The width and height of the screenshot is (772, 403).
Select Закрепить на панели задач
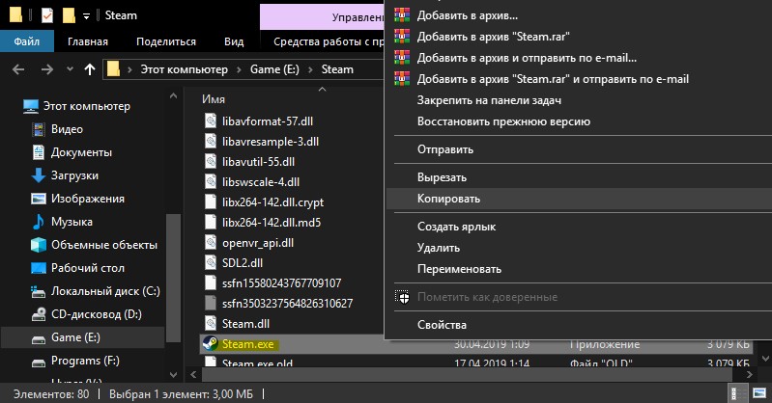pyautogui.click(x=489, y=100)
